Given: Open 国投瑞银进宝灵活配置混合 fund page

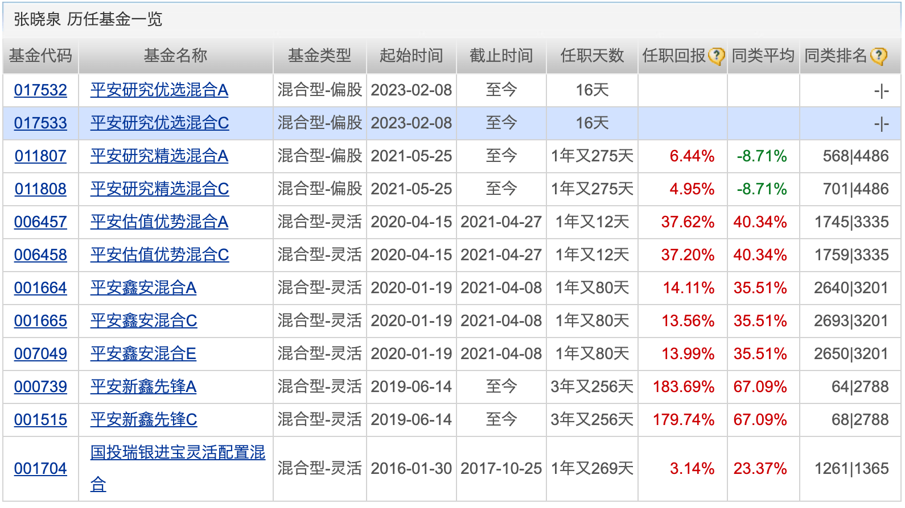Looking at the screenshot, I should coord(178,468).
